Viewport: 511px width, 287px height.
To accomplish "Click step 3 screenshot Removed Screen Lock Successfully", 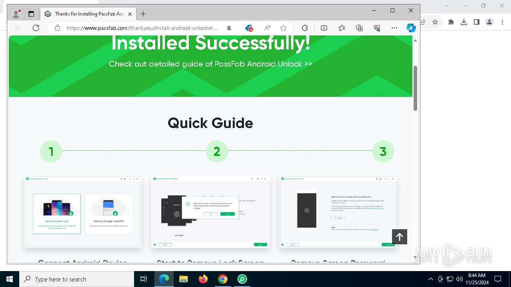I will pyautogui.click(x=338, y=212).
